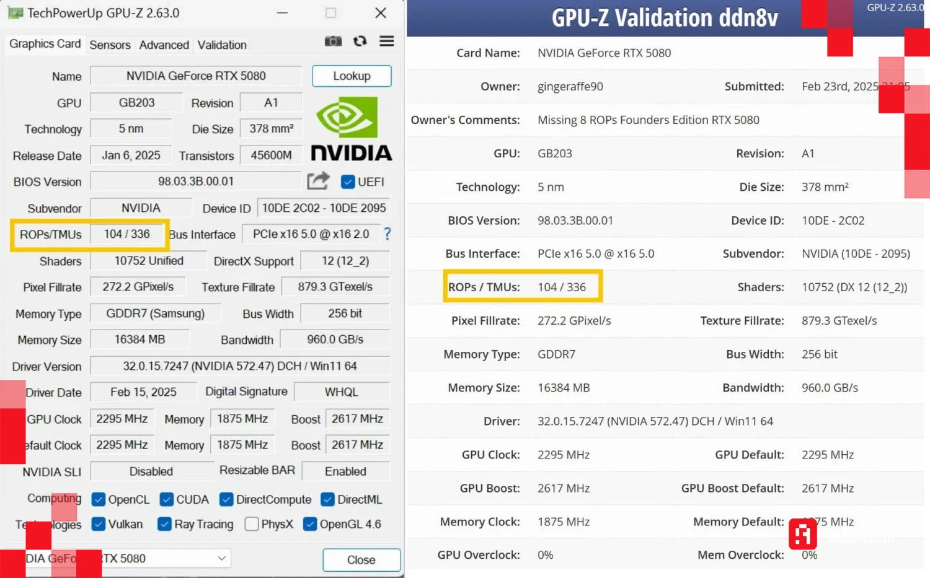Click the Driver Date Feb 15, 2025 field
This screenshot has height=578, width=930.
[144, 392]
